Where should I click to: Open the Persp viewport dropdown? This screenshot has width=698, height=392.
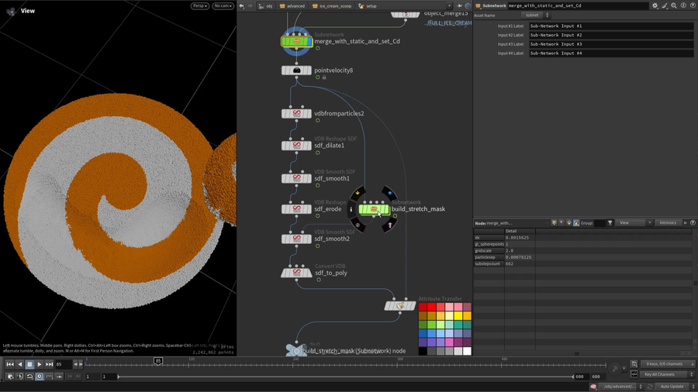pyautogui.click(x=200, y=6)
